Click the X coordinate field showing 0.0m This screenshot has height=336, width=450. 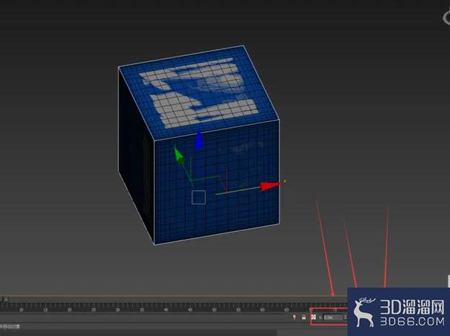tap(333, 317)
